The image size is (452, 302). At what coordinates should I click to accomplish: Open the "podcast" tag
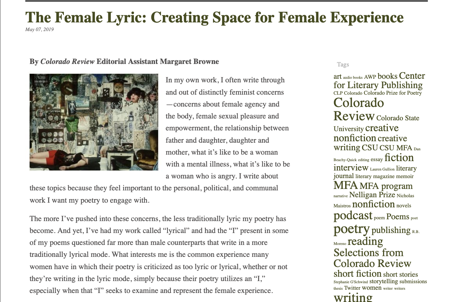[353, 216]
